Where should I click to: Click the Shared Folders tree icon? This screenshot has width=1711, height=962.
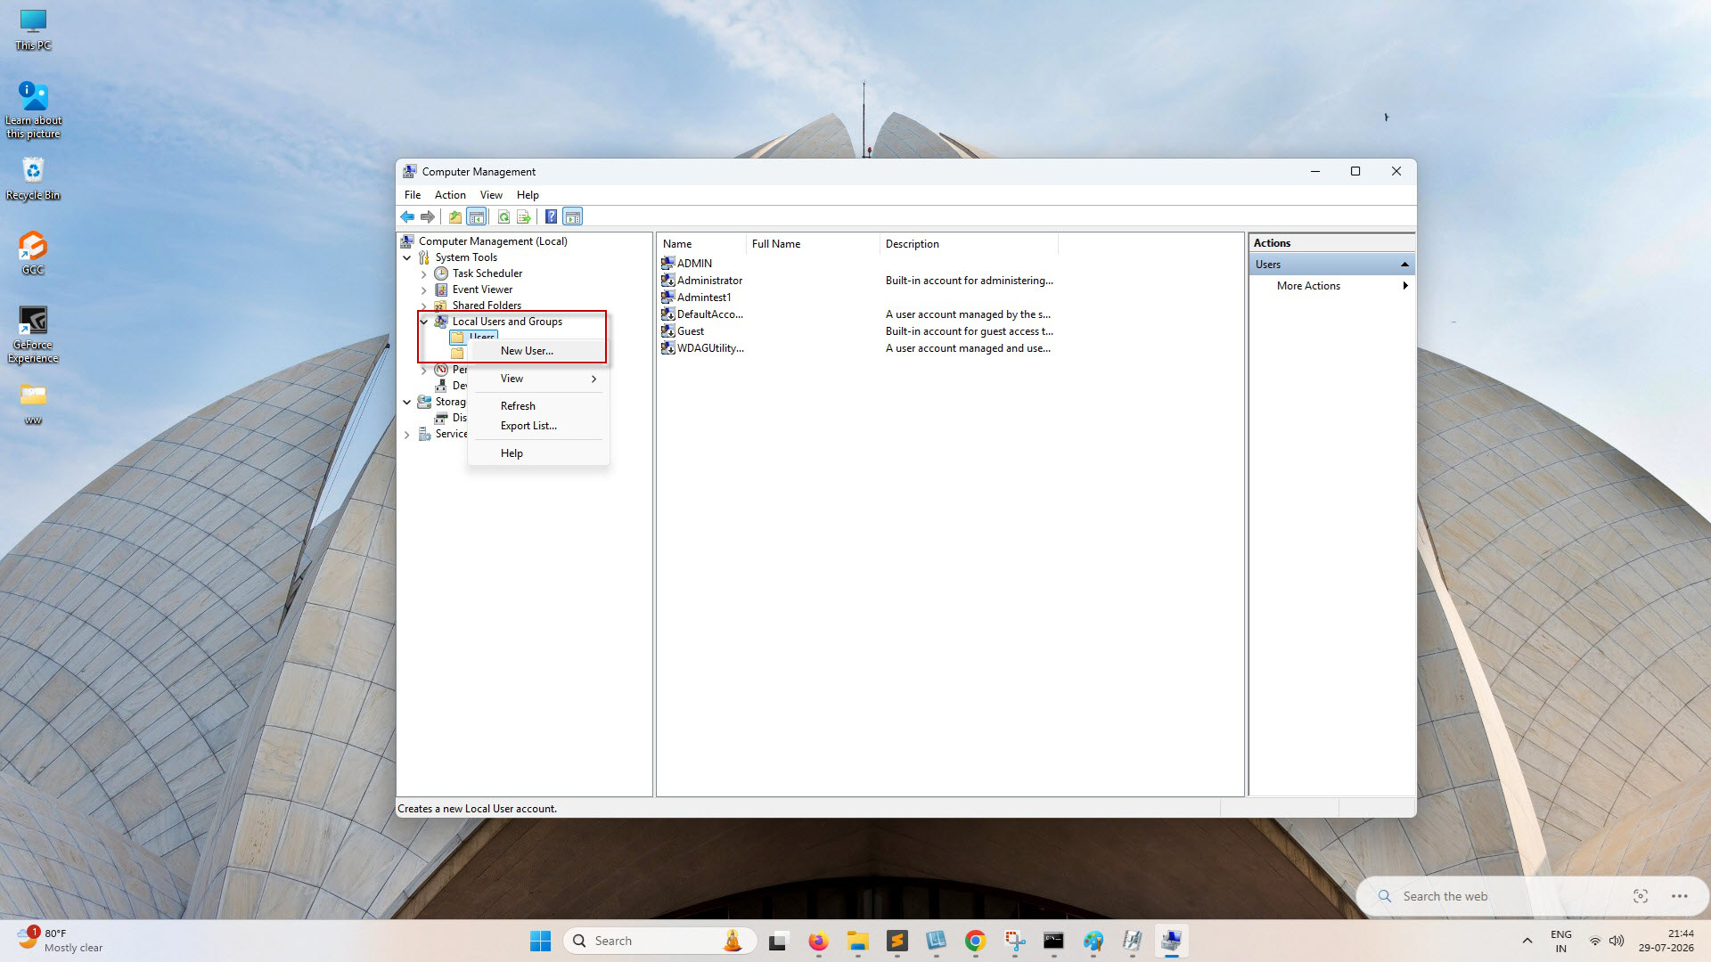tap(441, 306)
